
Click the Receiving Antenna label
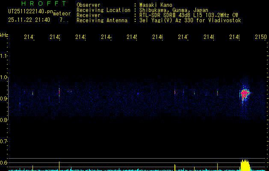[102, 21]
